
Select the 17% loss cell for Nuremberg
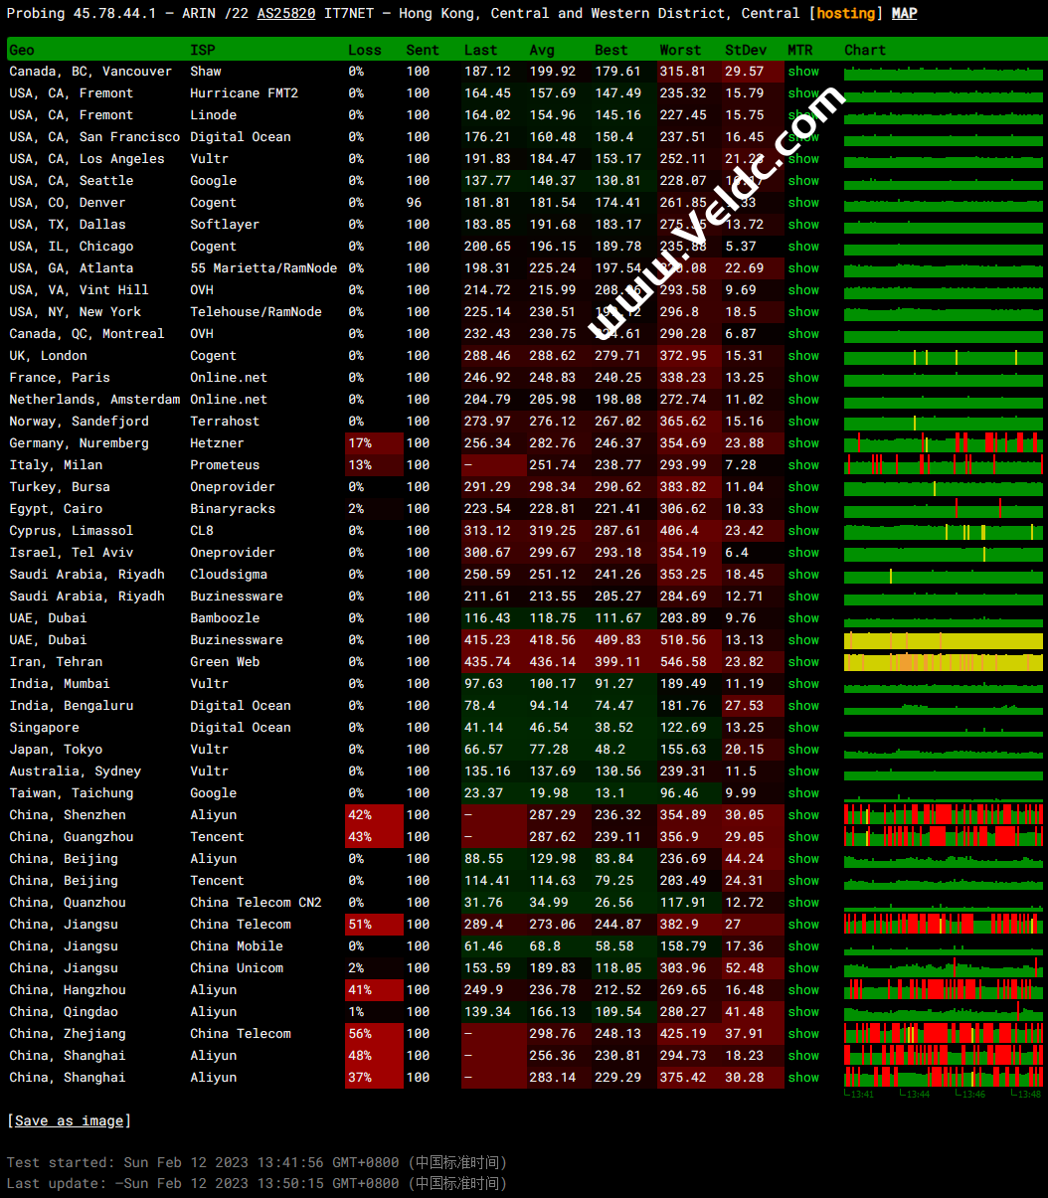[x=374, y=443]
